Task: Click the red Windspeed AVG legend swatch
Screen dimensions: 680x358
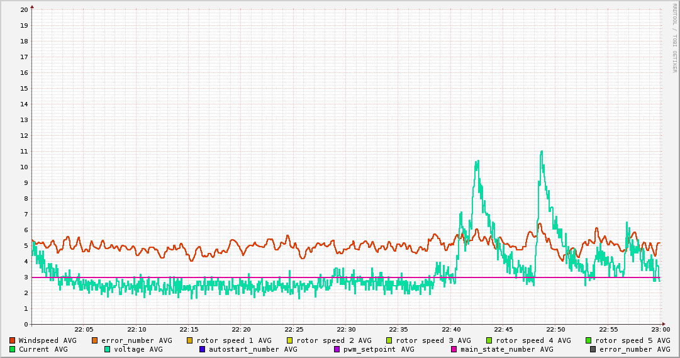Action: [12, 340]
